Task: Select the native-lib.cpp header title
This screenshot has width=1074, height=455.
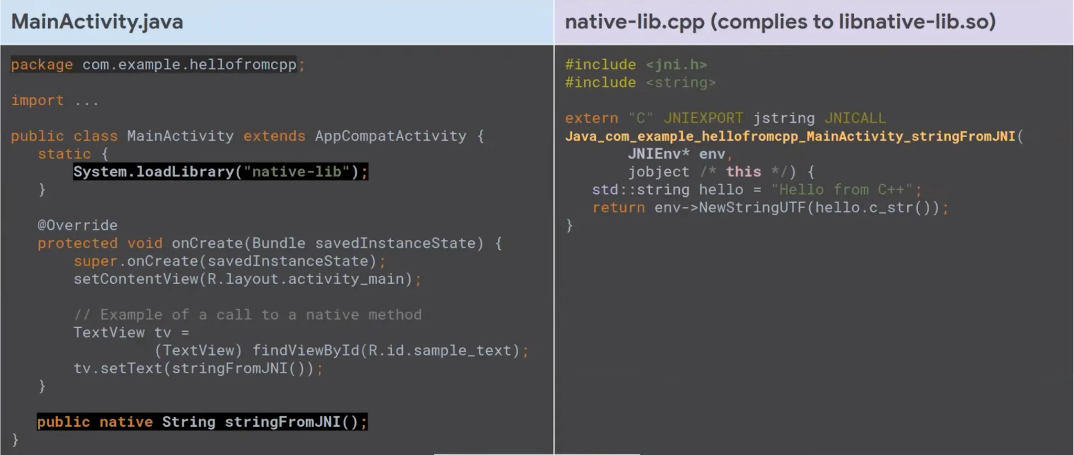Action: [x=780, y=22]
